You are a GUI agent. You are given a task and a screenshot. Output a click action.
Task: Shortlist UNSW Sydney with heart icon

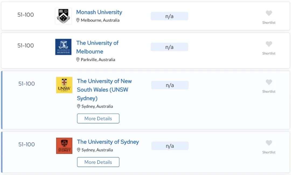coord(269,82)
